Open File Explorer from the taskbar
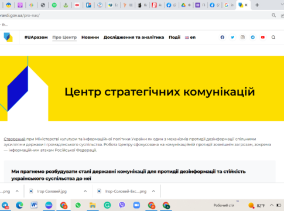The height and width of the screenshot is (211, 284). click(93, 205)
